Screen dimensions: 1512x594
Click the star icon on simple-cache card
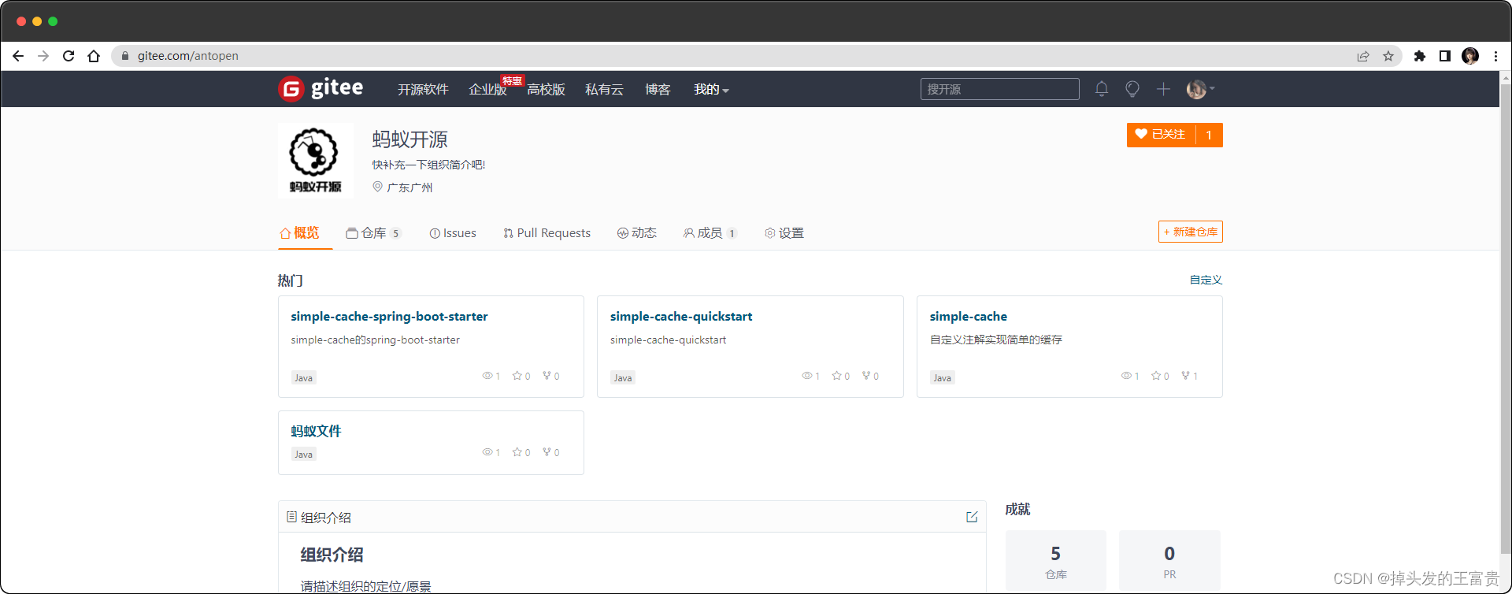point(1156,376)
